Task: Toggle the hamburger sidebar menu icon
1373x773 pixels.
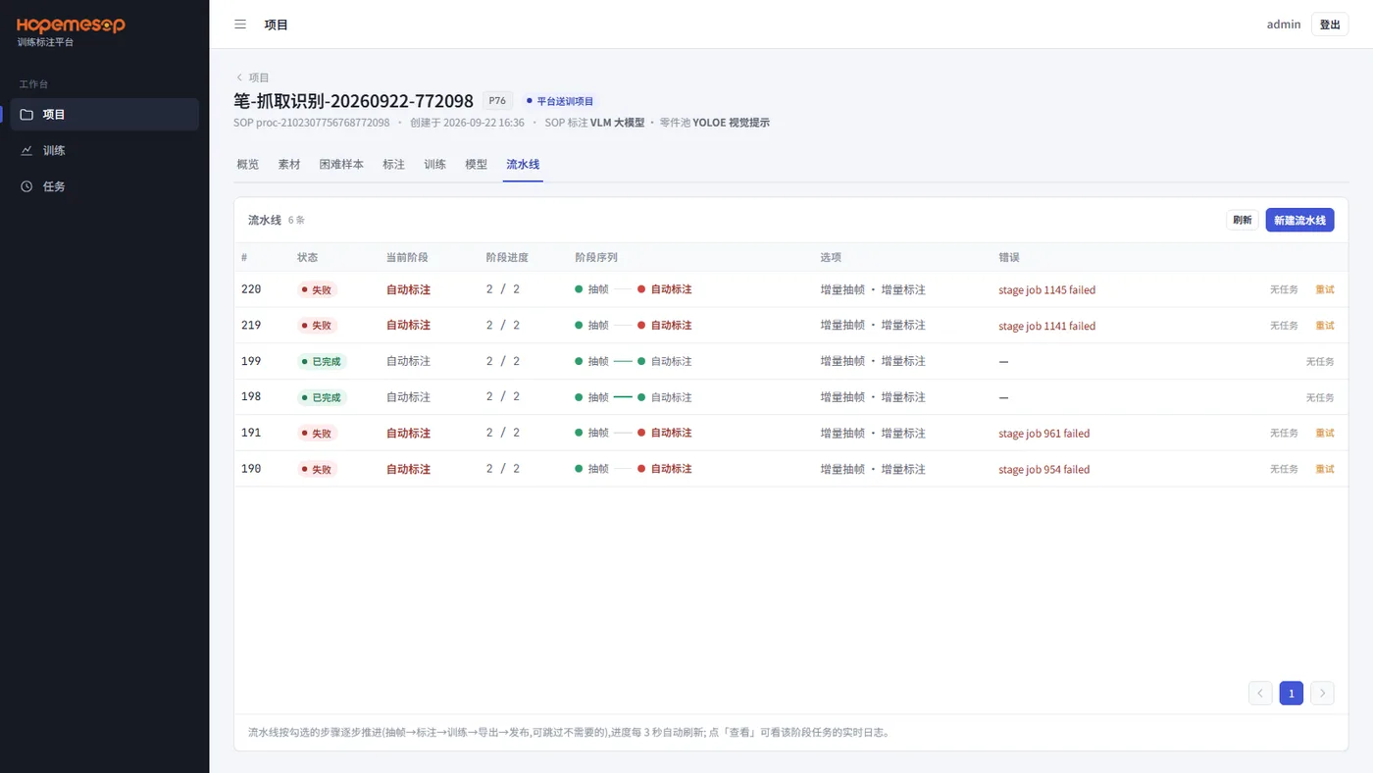Action: point(240,25)
